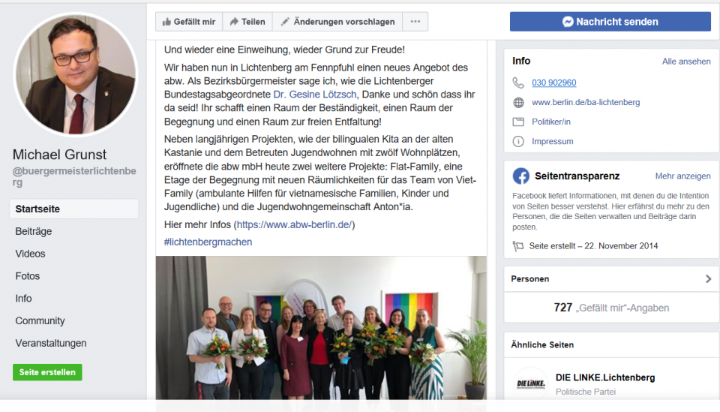Show more with Mehr anzeigen
This screenshot has width=720, height=412.
pyautogui.click(x=682, y=176)
